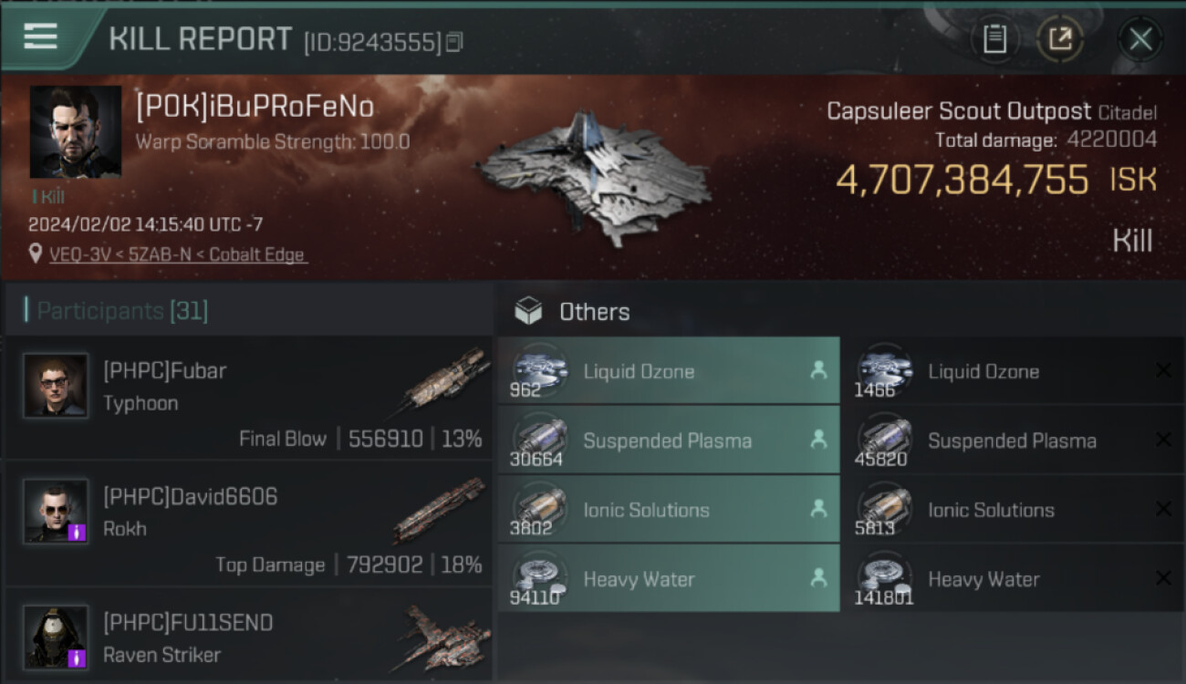Close the kill report window
The image size is (1186, 684).
(x=1140, y=39)
